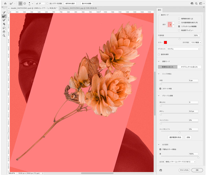
Task: Click the brush angle input field
Action: click(42, 3)
